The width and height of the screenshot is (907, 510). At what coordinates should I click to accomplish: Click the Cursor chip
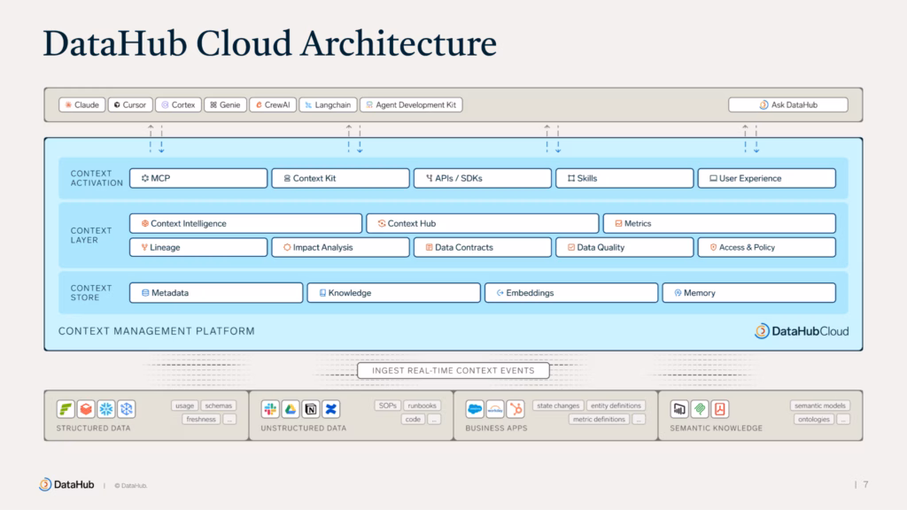click(x=130, y=104)
